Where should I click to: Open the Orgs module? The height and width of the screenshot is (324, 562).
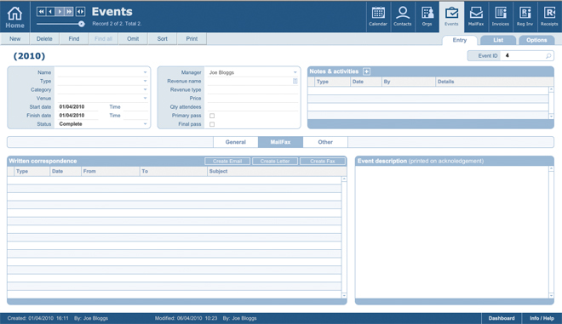[427, 16]
